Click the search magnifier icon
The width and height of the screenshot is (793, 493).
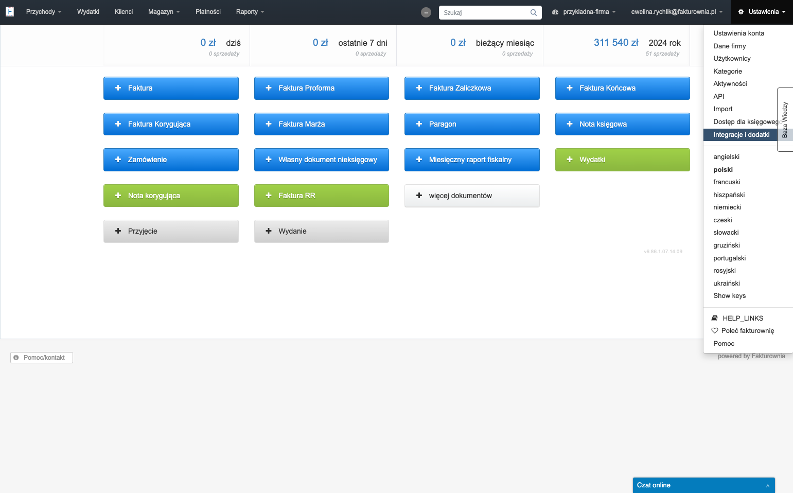pos(534,12)
